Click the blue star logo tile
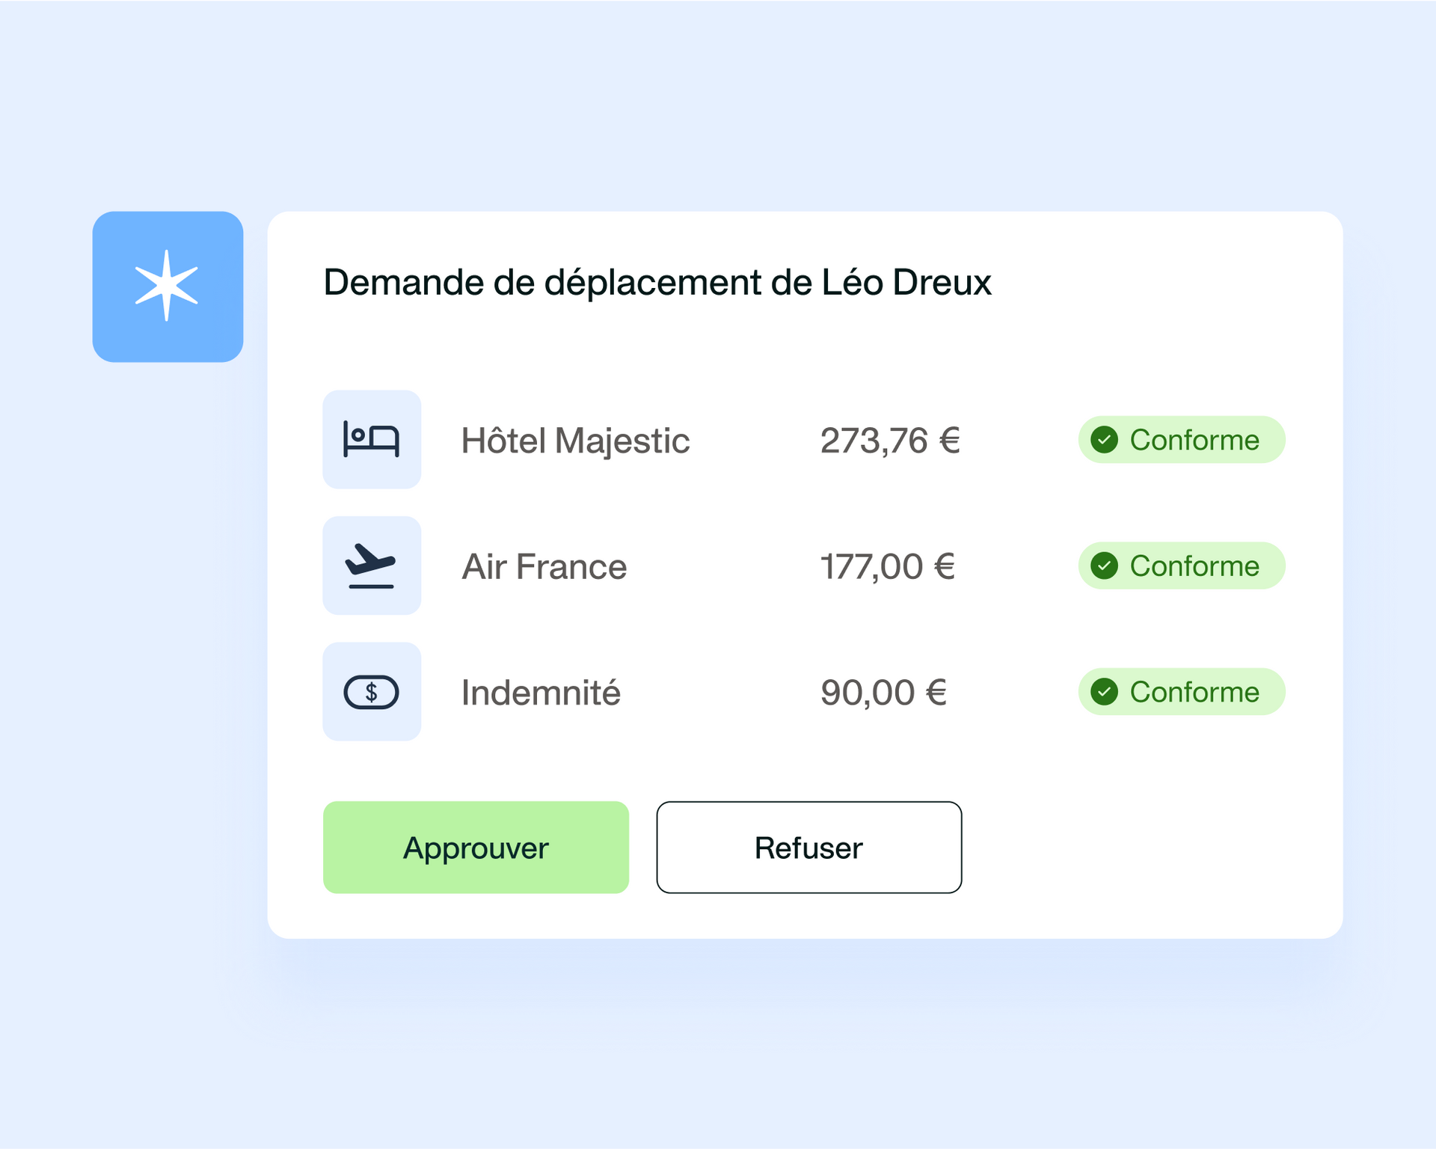The image size is (1436, 1149). [168, 287]
